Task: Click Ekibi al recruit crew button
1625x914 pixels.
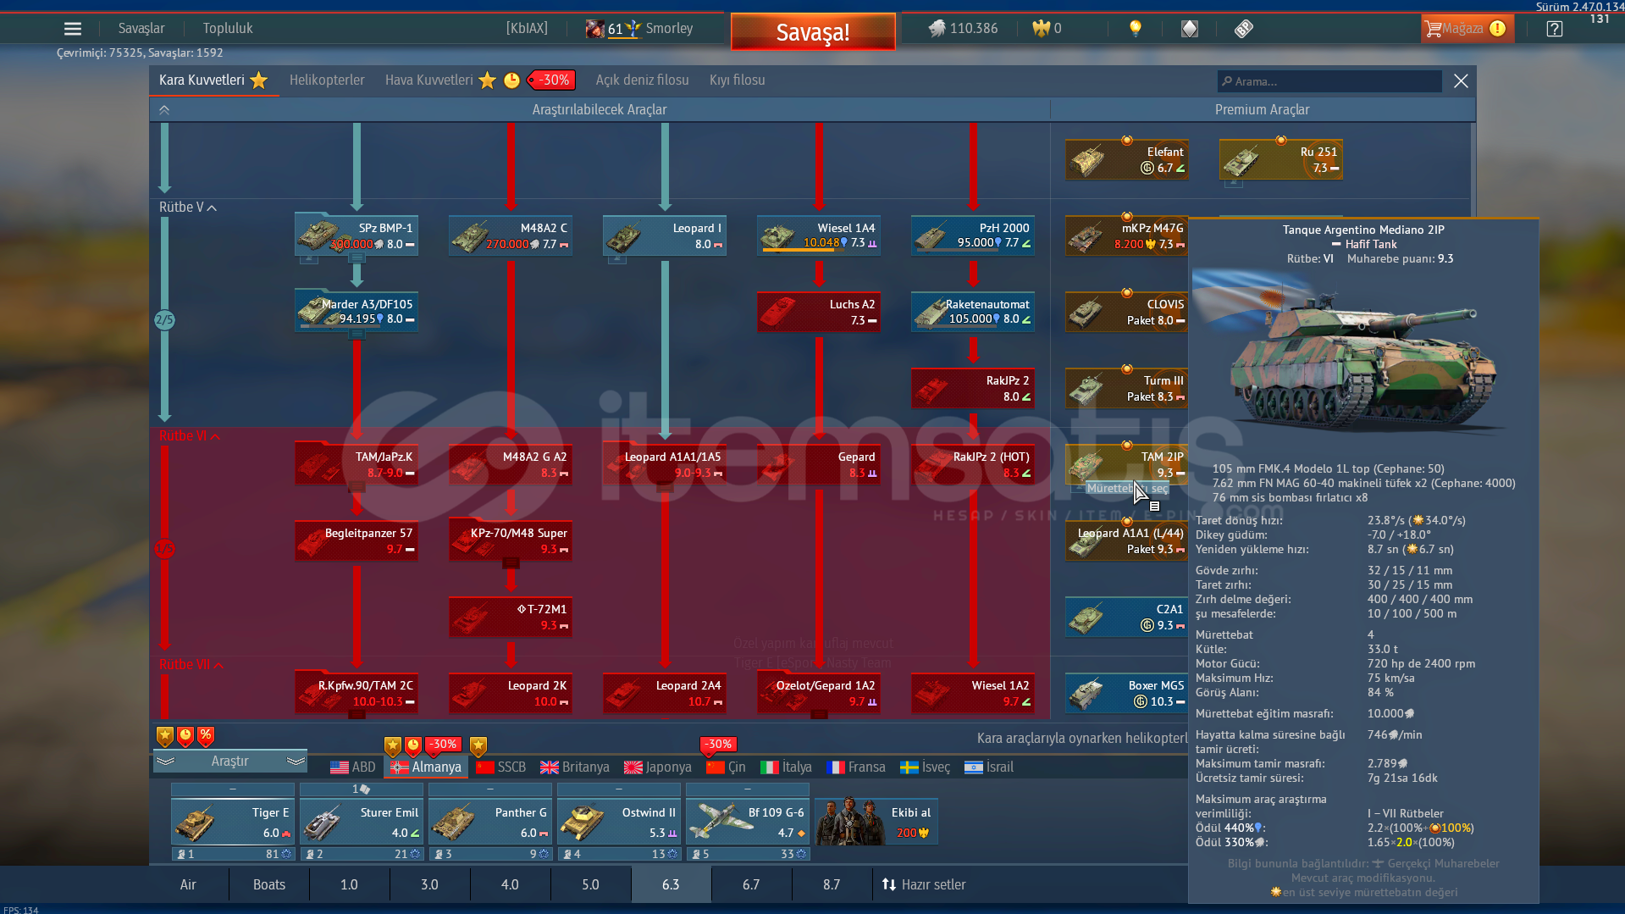Action: coord(876,822)
